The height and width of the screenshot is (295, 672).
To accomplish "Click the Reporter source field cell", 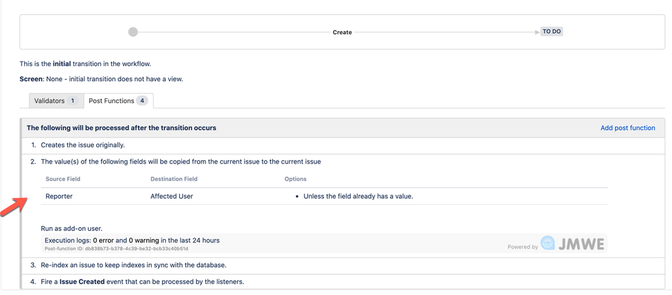I will coord(59,197).
